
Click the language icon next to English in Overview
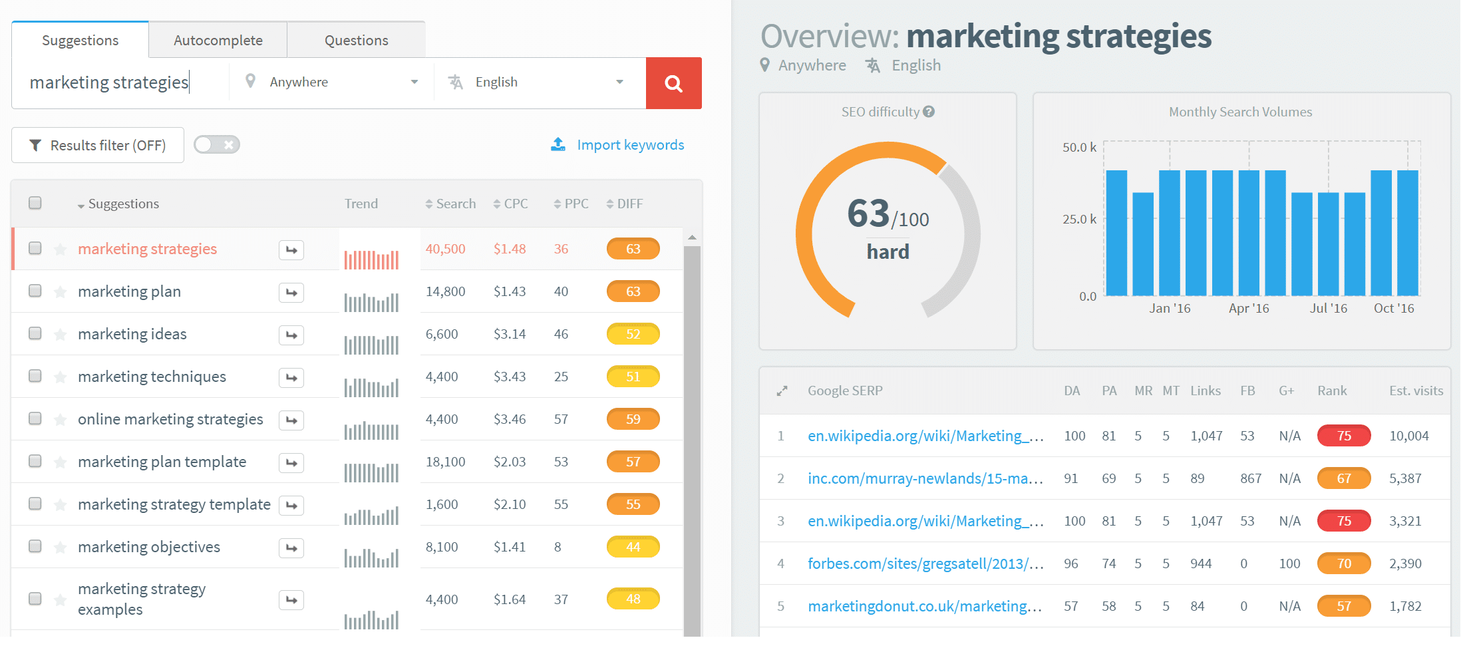[872, 65]
